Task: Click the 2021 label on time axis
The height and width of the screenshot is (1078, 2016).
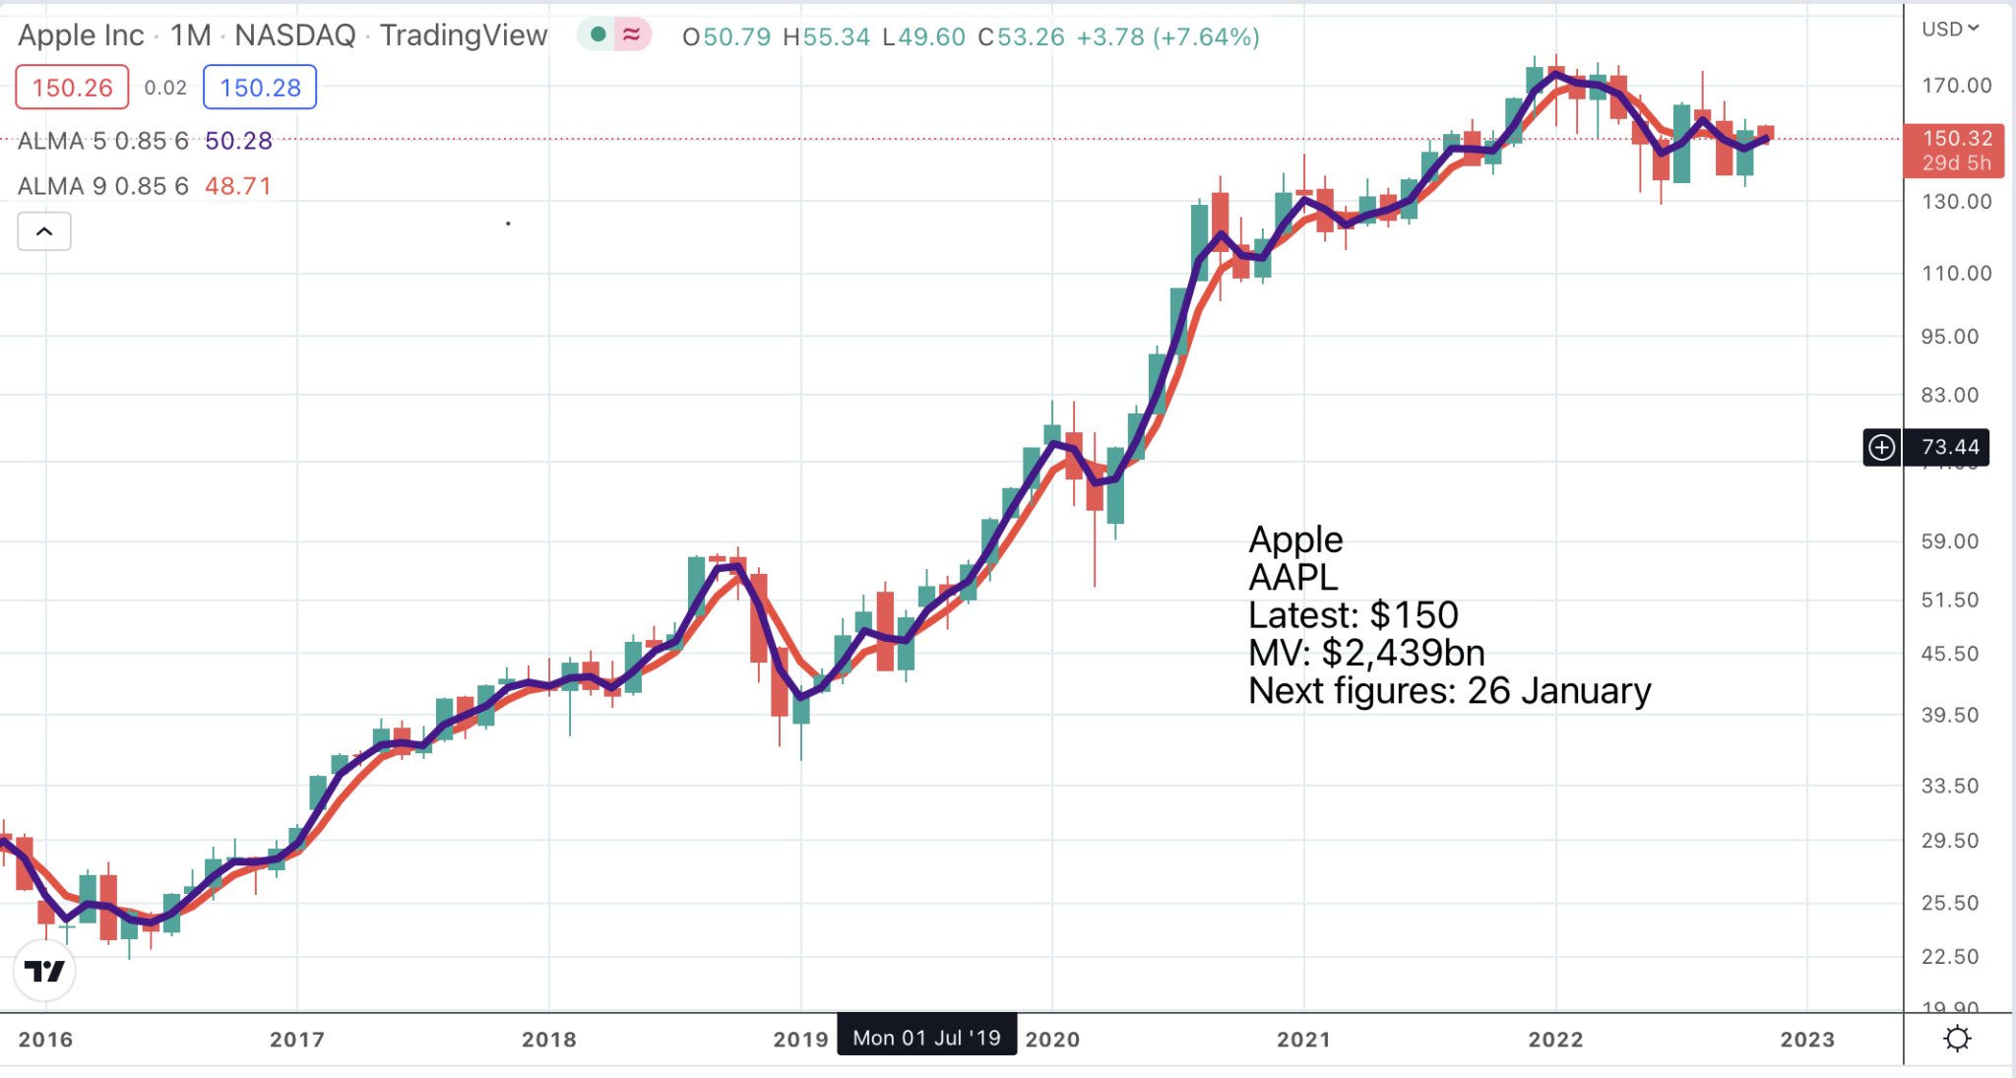Action: (x=1304, y=1039)
